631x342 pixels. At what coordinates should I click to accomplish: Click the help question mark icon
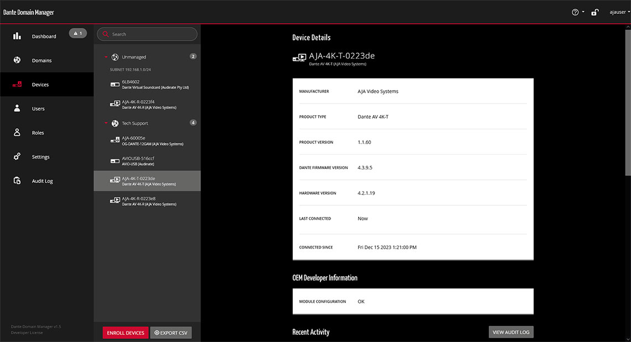coord(575,12)
